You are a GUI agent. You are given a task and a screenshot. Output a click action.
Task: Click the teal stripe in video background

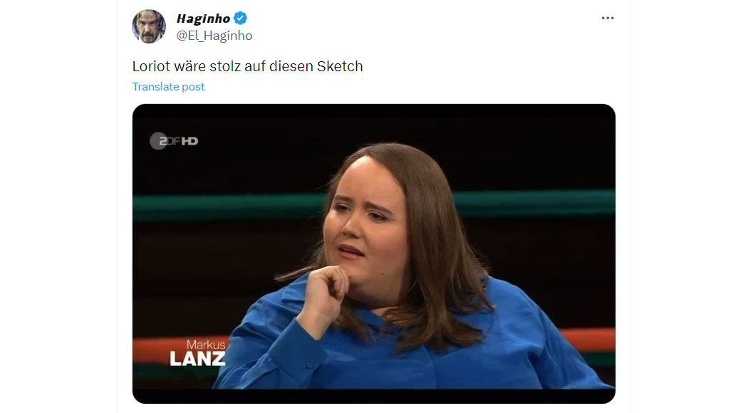[534, 203]
